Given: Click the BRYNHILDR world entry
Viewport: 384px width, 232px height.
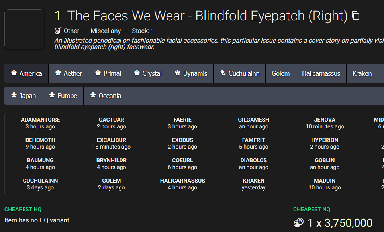Looking at the screenshot, I should click(112, 164).
